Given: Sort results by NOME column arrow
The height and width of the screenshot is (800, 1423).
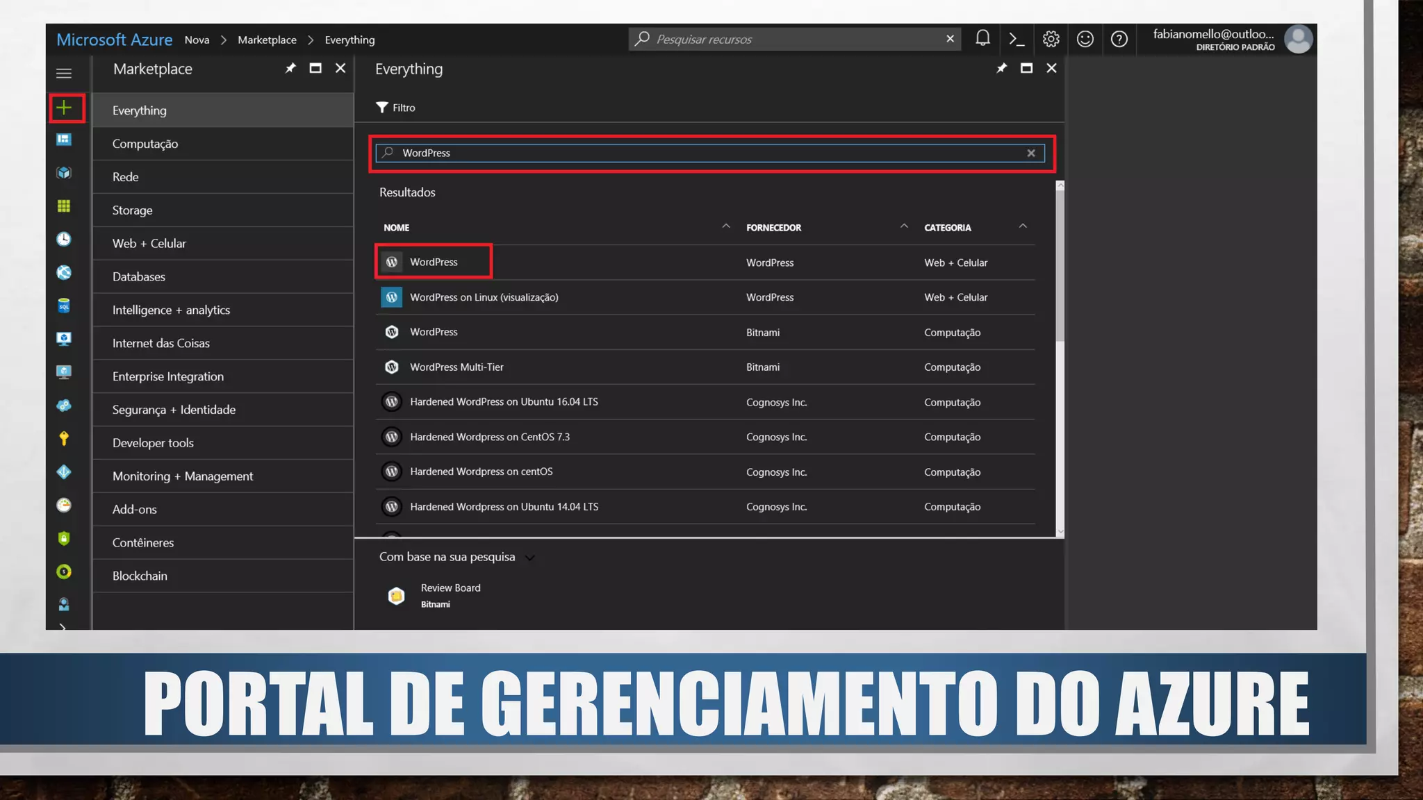Looking at the screenshot, I should tap(726, 226).
